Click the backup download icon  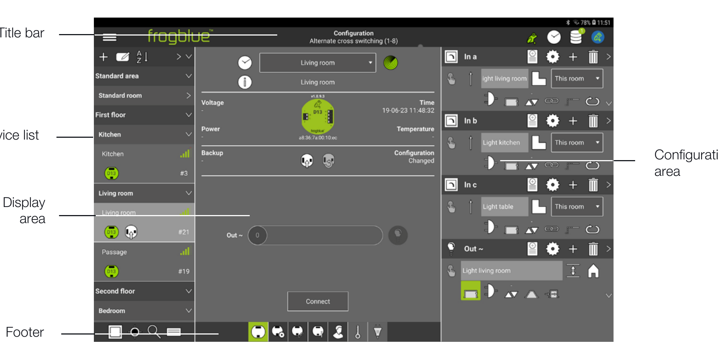[307, 160]
